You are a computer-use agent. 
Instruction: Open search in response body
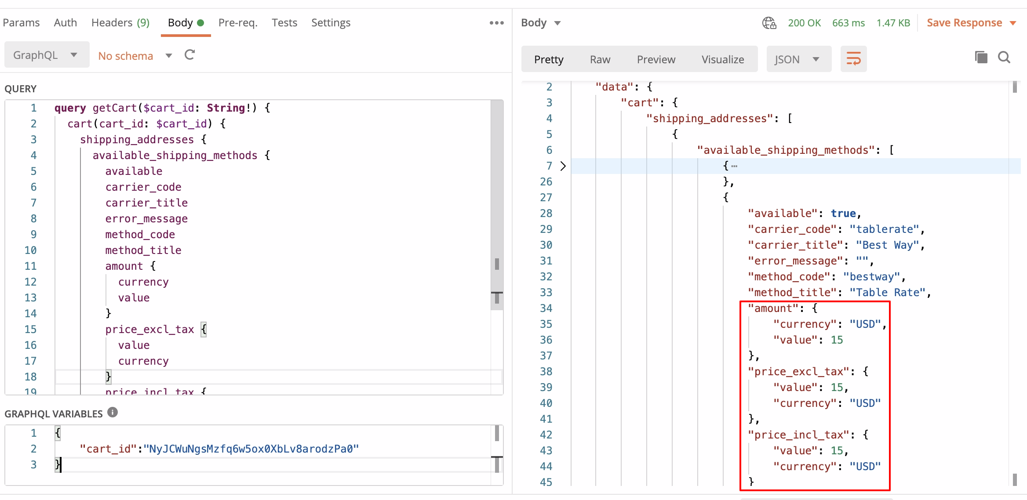tap(1004, 58)
